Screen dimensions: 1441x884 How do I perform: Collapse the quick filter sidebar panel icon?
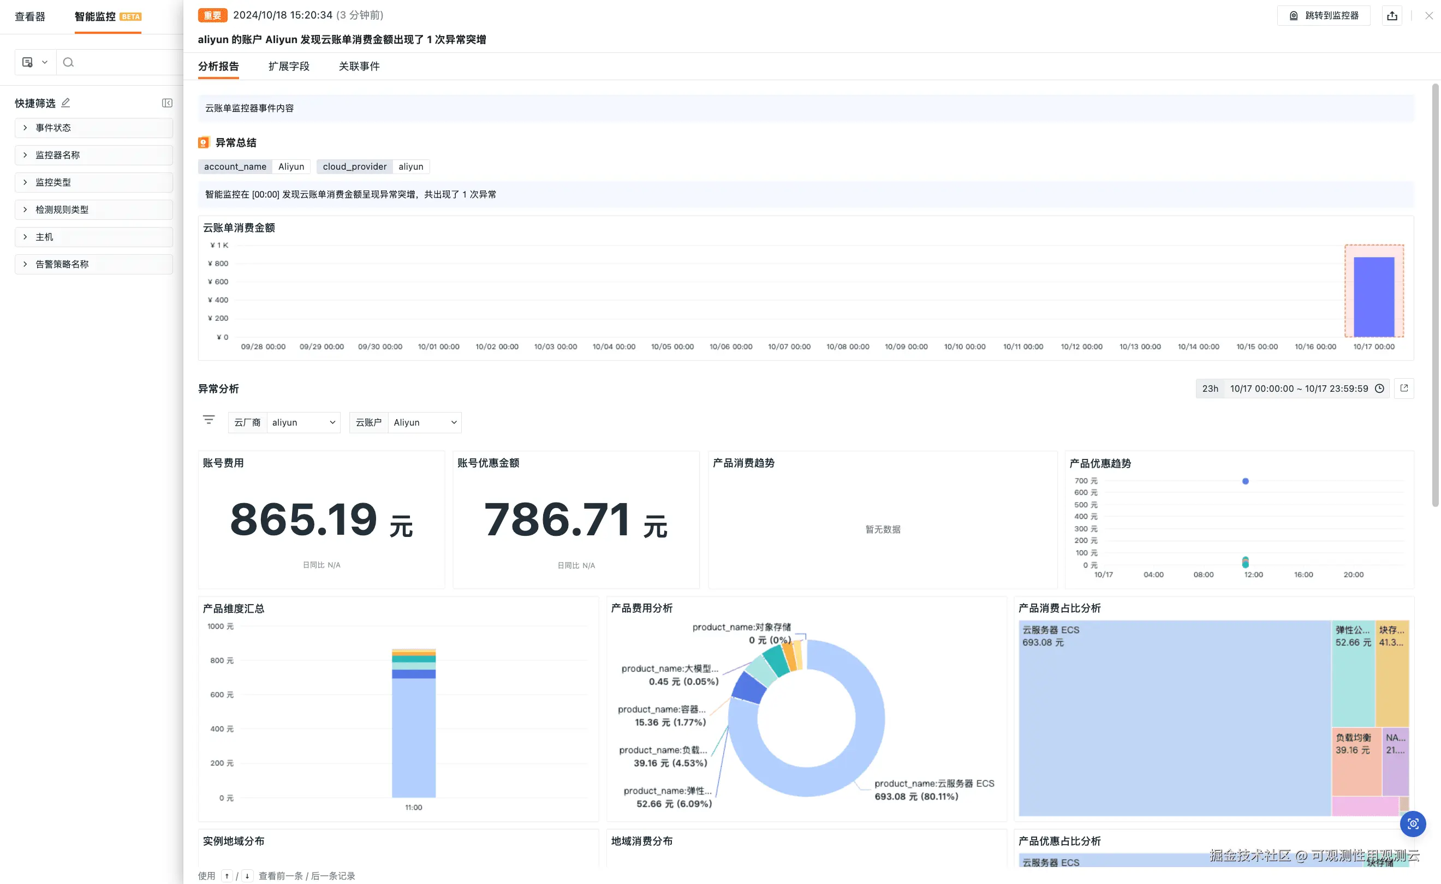coord(166,103)
